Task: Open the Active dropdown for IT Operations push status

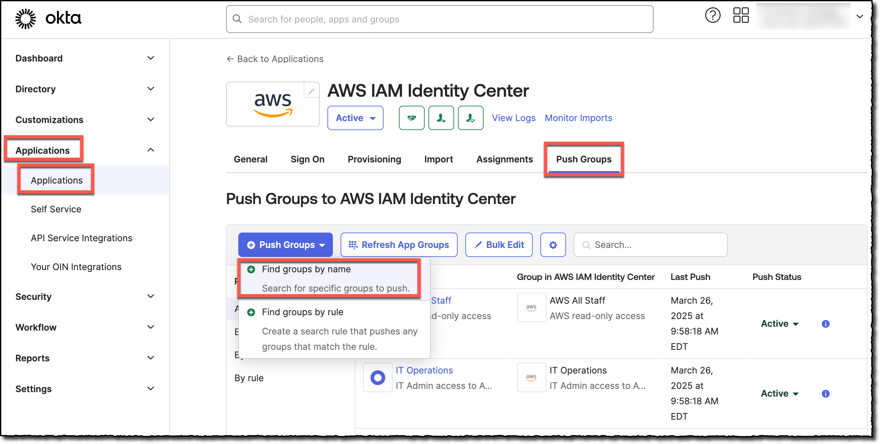Action: tap(780, 393)
